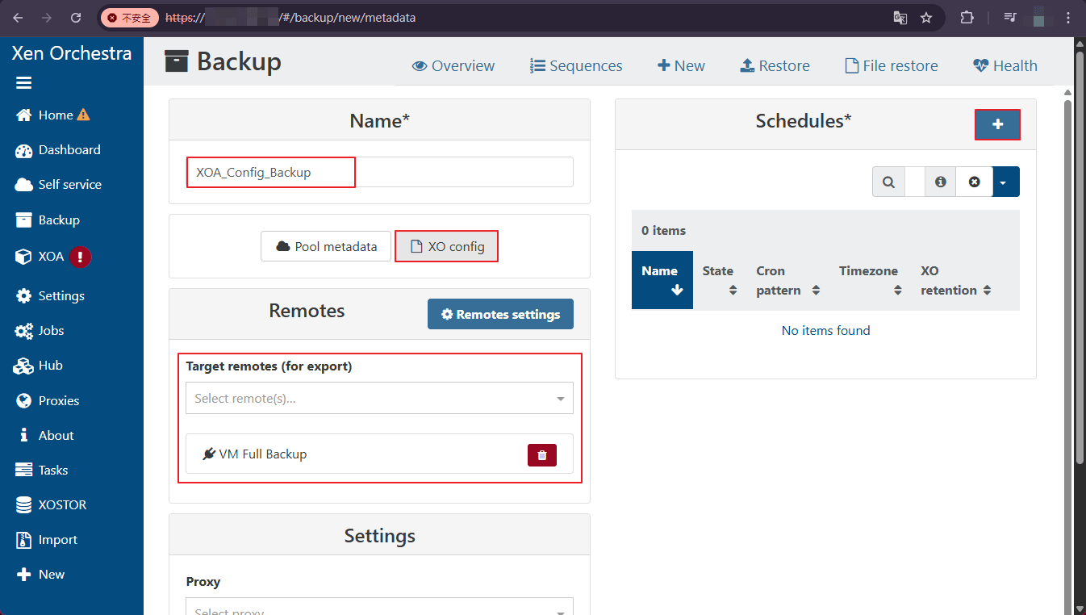This screenshot has height=615, width=1086.
Task: Sort schedules by Name column
Action: click(662, 280)
